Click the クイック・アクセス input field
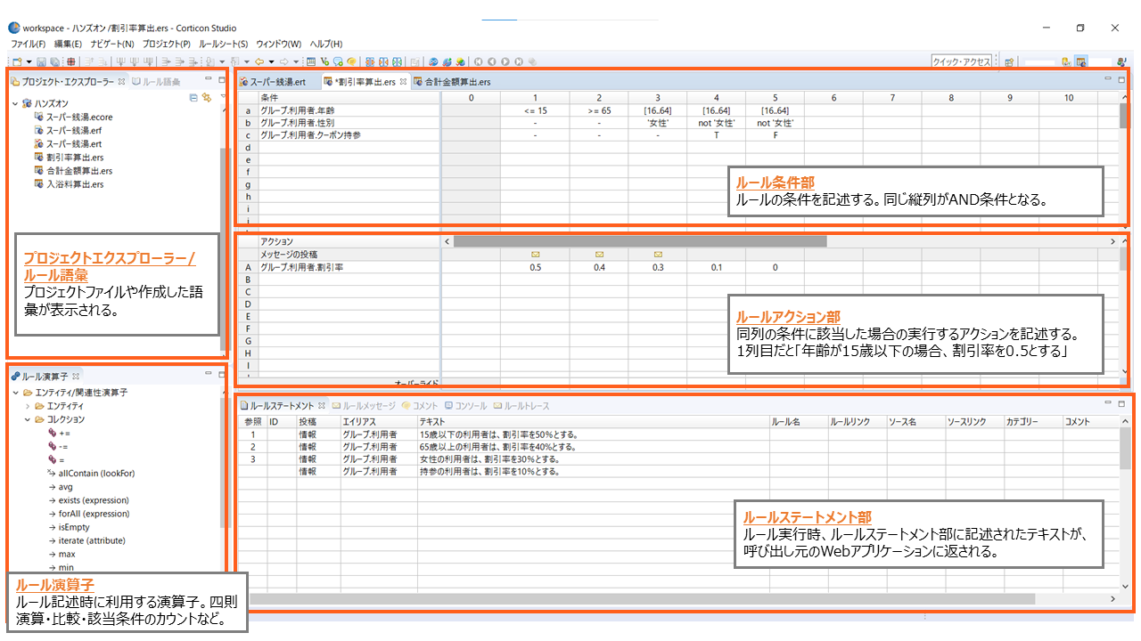Image resolution: width=1141 pixels, height=641 pixels. [961, 62]
